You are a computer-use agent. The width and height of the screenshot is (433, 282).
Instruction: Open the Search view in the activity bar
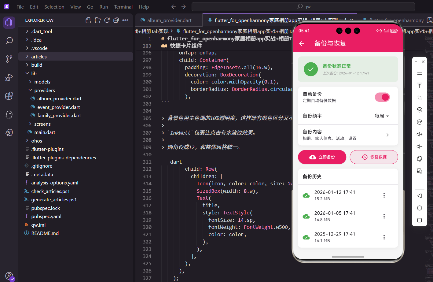[9, 40]
